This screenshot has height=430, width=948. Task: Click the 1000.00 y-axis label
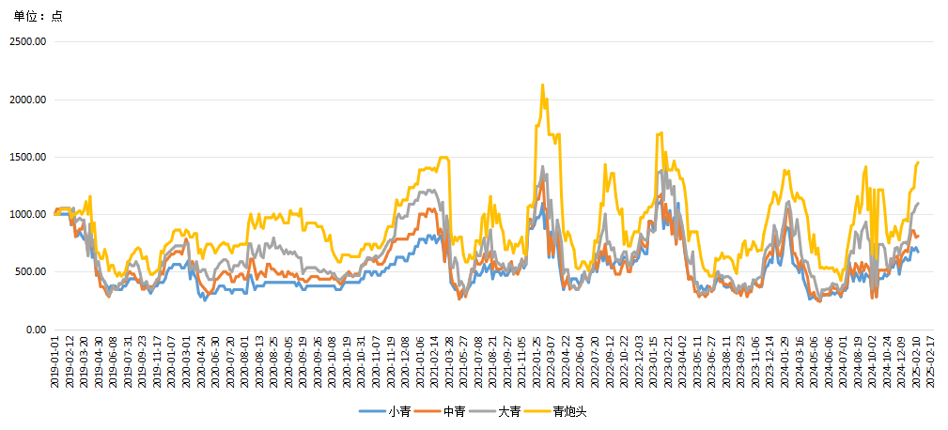[x=27, y=215]
